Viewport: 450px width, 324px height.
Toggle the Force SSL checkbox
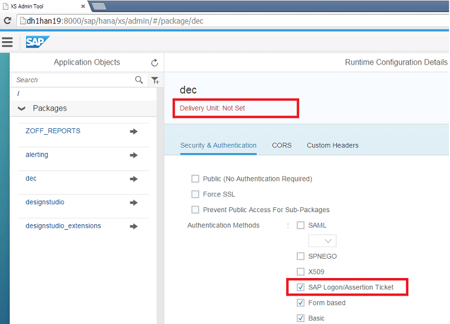tap(195, 194)
